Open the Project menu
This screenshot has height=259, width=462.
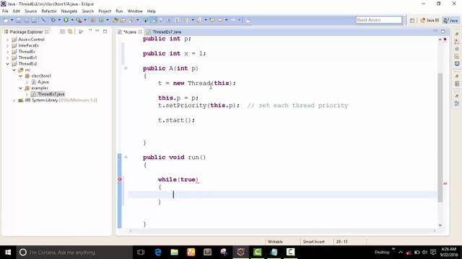(x=105, y=12)
